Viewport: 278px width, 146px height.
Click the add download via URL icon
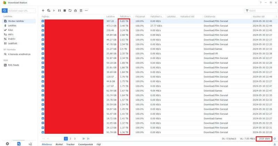click(x=49, y=10)
